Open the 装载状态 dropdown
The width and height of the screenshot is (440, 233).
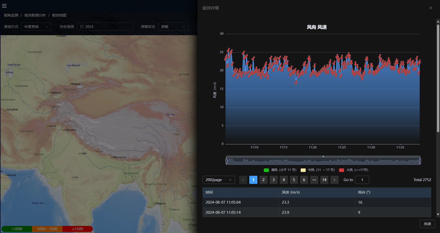point(173,27)
